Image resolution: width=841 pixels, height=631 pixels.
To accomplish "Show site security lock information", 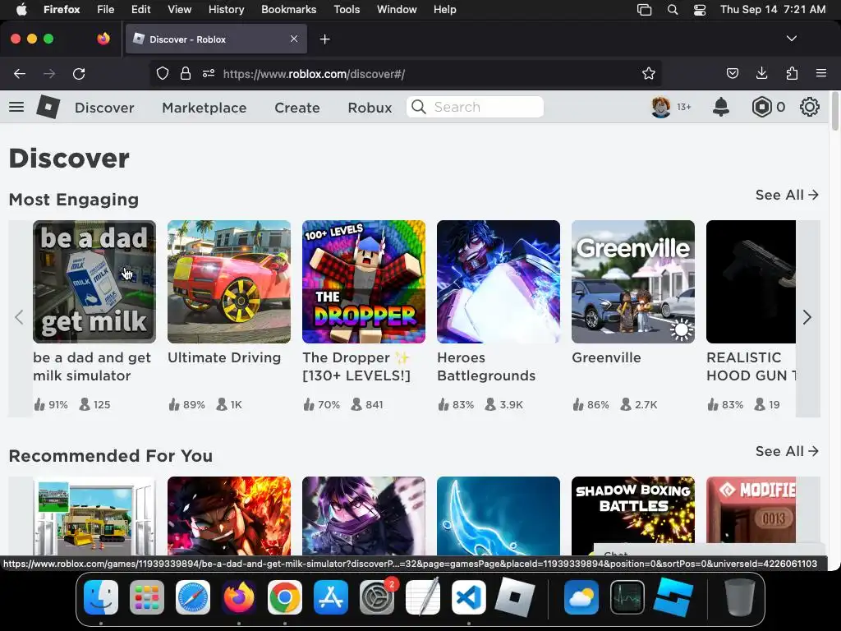I will (185, 73).
